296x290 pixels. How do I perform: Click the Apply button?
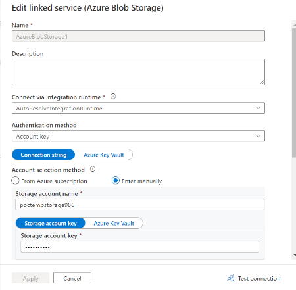click(x=31, y=278)
